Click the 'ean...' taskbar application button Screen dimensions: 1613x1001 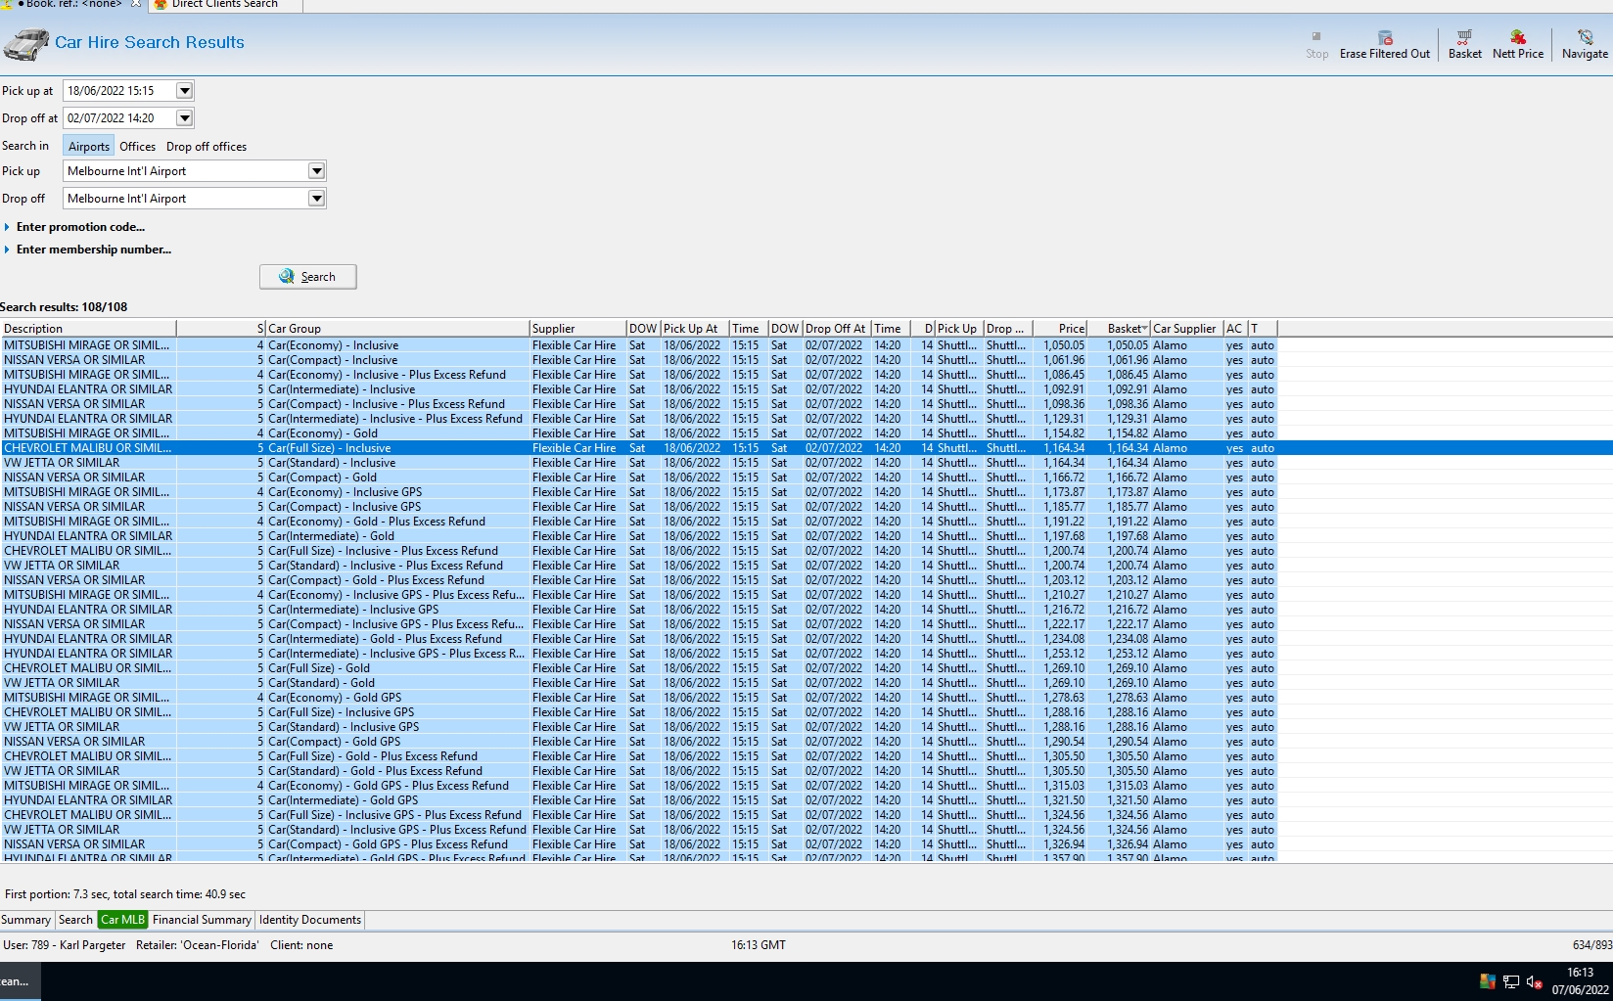20,981
